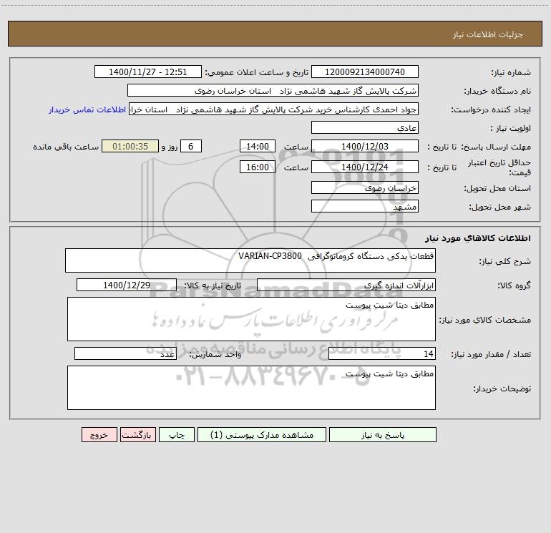Click the واحد شمارش field عدد
Viewport: 551px width, 533px height.
125,354
